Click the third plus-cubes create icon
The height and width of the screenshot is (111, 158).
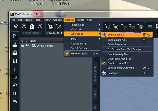[132, 27]
